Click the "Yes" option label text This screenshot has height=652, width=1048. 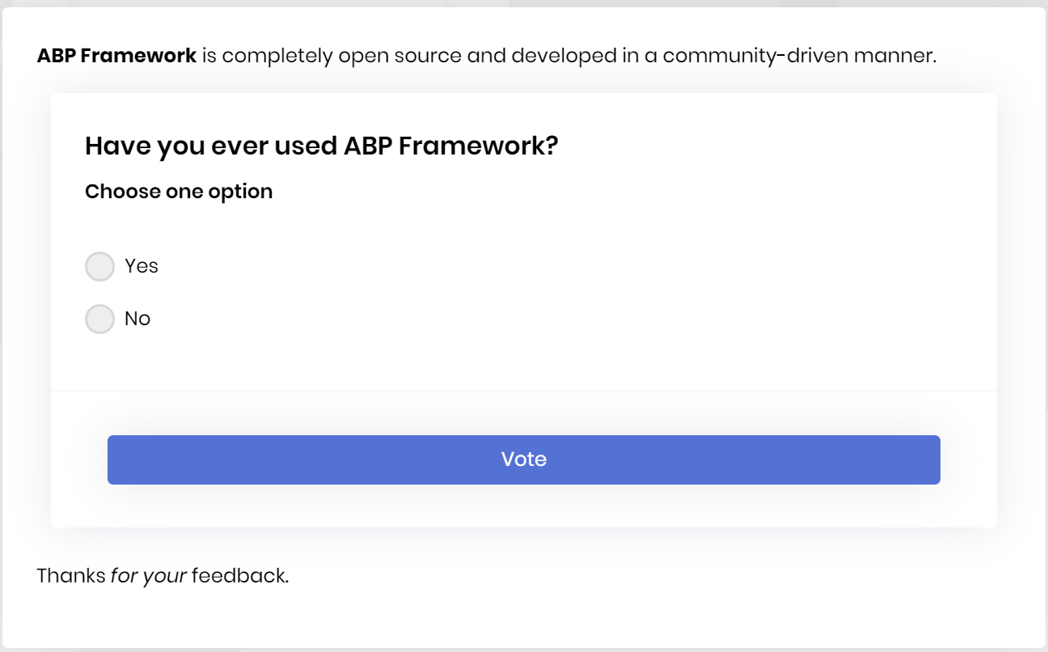[142, 266]
